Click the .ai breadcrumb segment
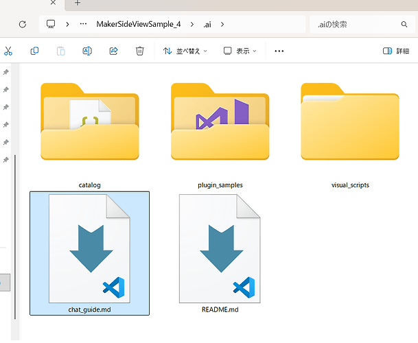Screen dimensions: 418x343 207,25
